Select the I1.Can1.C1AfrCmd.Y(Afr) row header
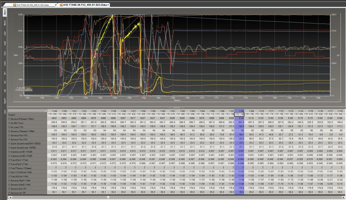 [x=28, y=172]
